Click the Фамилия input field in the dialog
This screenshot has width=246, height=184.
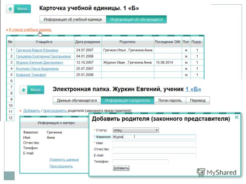tap(154, 137)
